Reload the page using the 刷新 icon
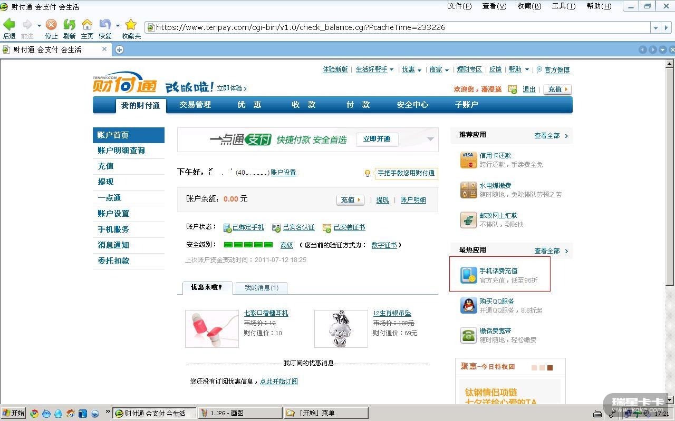 [69, 24]
